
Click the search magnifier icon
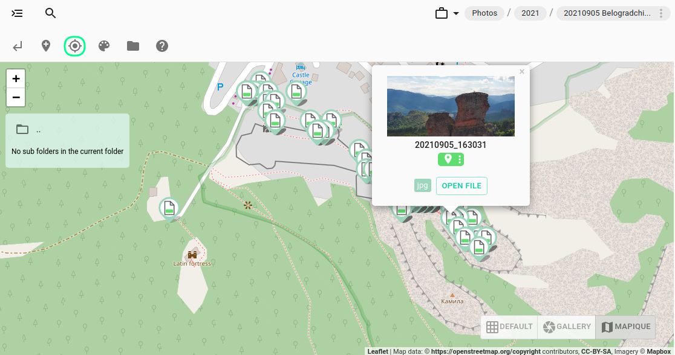point(51,13)
